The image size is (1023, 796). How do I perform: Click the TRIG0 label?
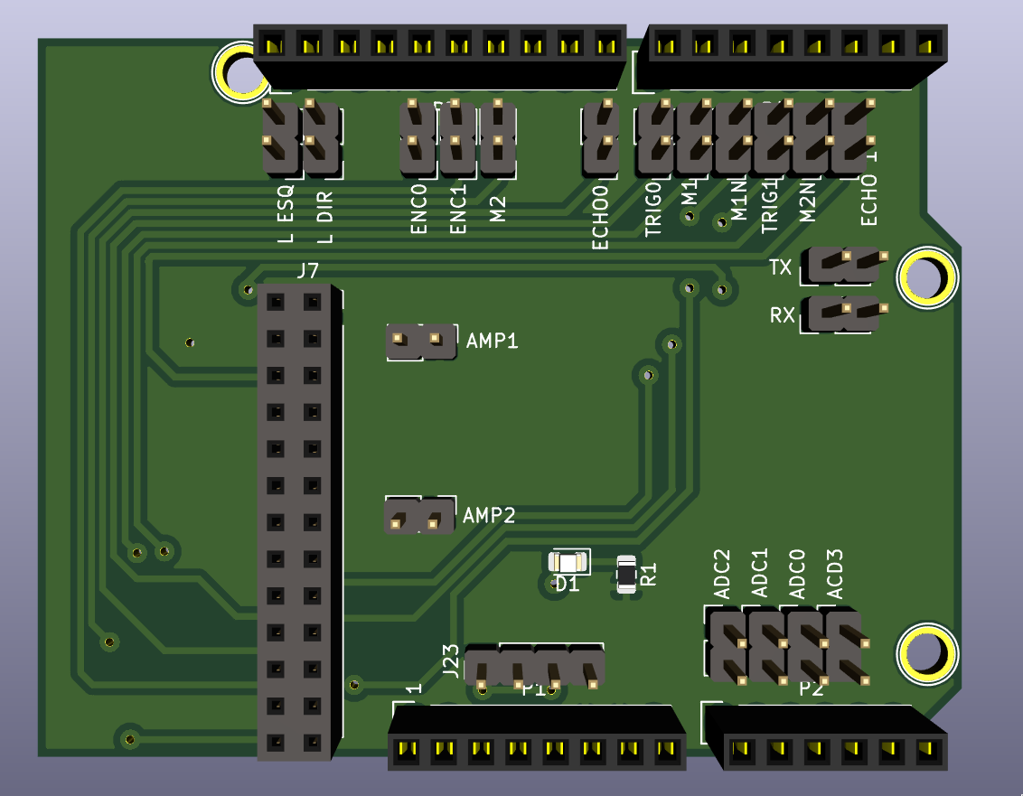[x=653, y=209]
